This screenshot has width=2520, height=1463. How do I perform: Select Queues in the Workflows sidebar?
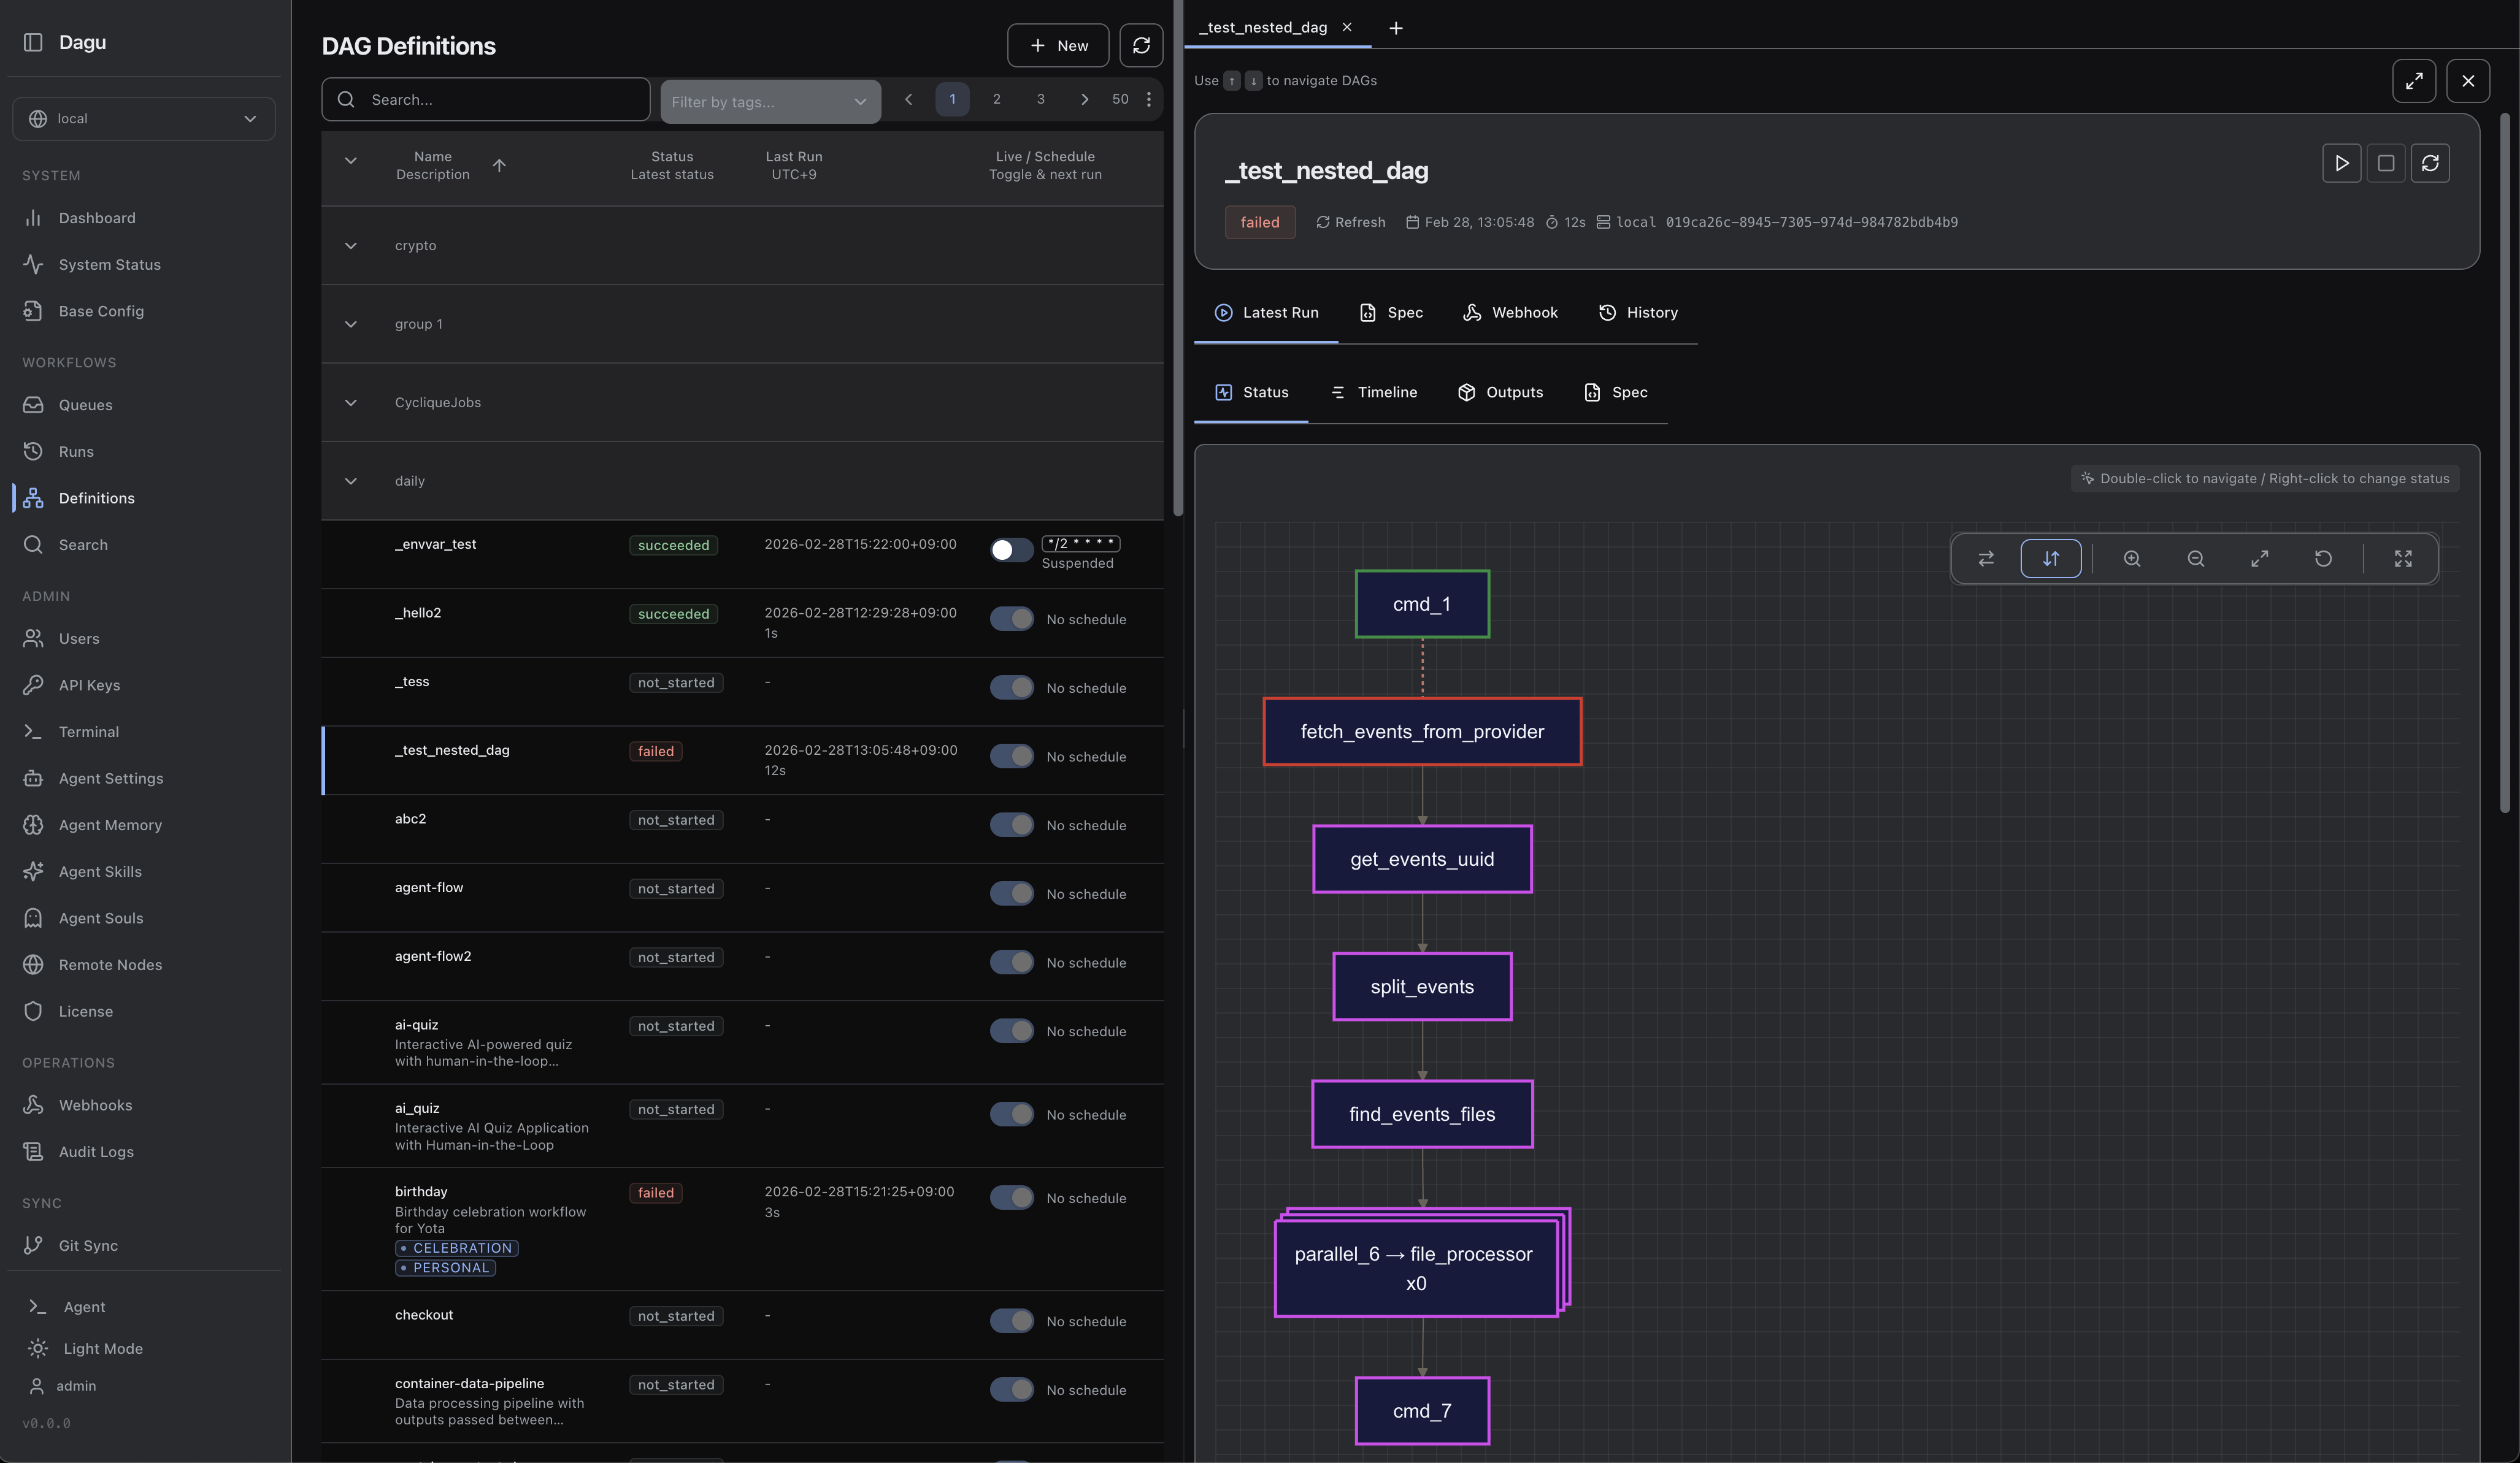point(85,405)
